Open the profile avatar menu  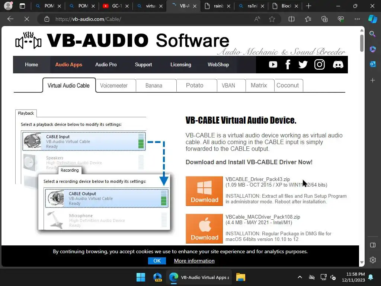(x=8, y=6)
